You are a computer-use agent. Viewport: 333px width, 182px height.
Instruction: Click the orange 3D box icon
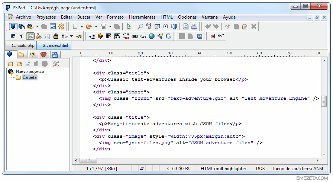100,36
